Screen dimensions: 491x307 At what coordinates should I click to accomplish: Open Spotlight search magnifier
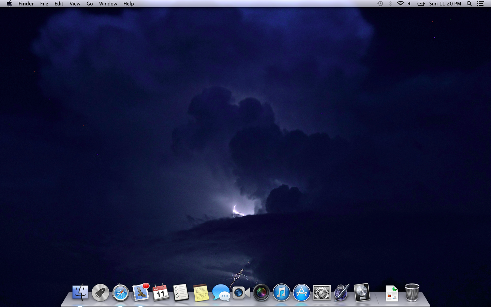[x=469, y=3]
